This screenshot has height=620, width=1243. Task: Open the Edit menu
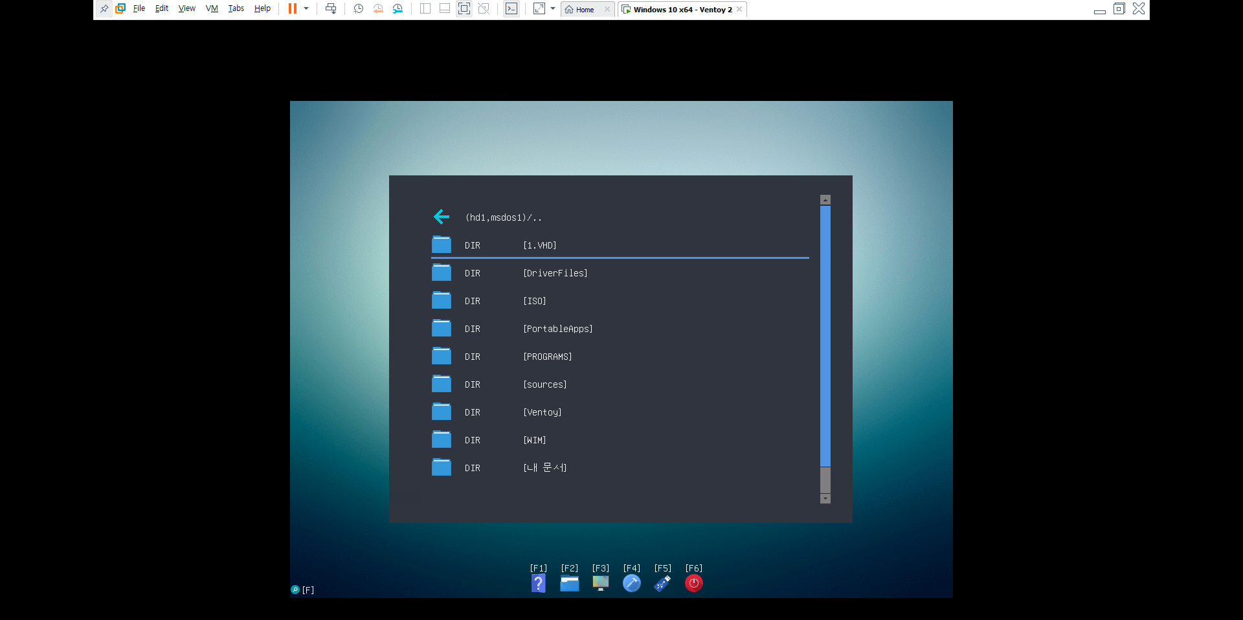pyautogui.click(x=162, y=9)
